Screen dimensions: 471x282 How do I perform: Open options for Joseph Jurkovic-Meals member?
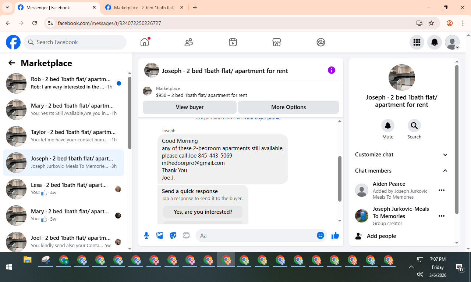[442, 216]
